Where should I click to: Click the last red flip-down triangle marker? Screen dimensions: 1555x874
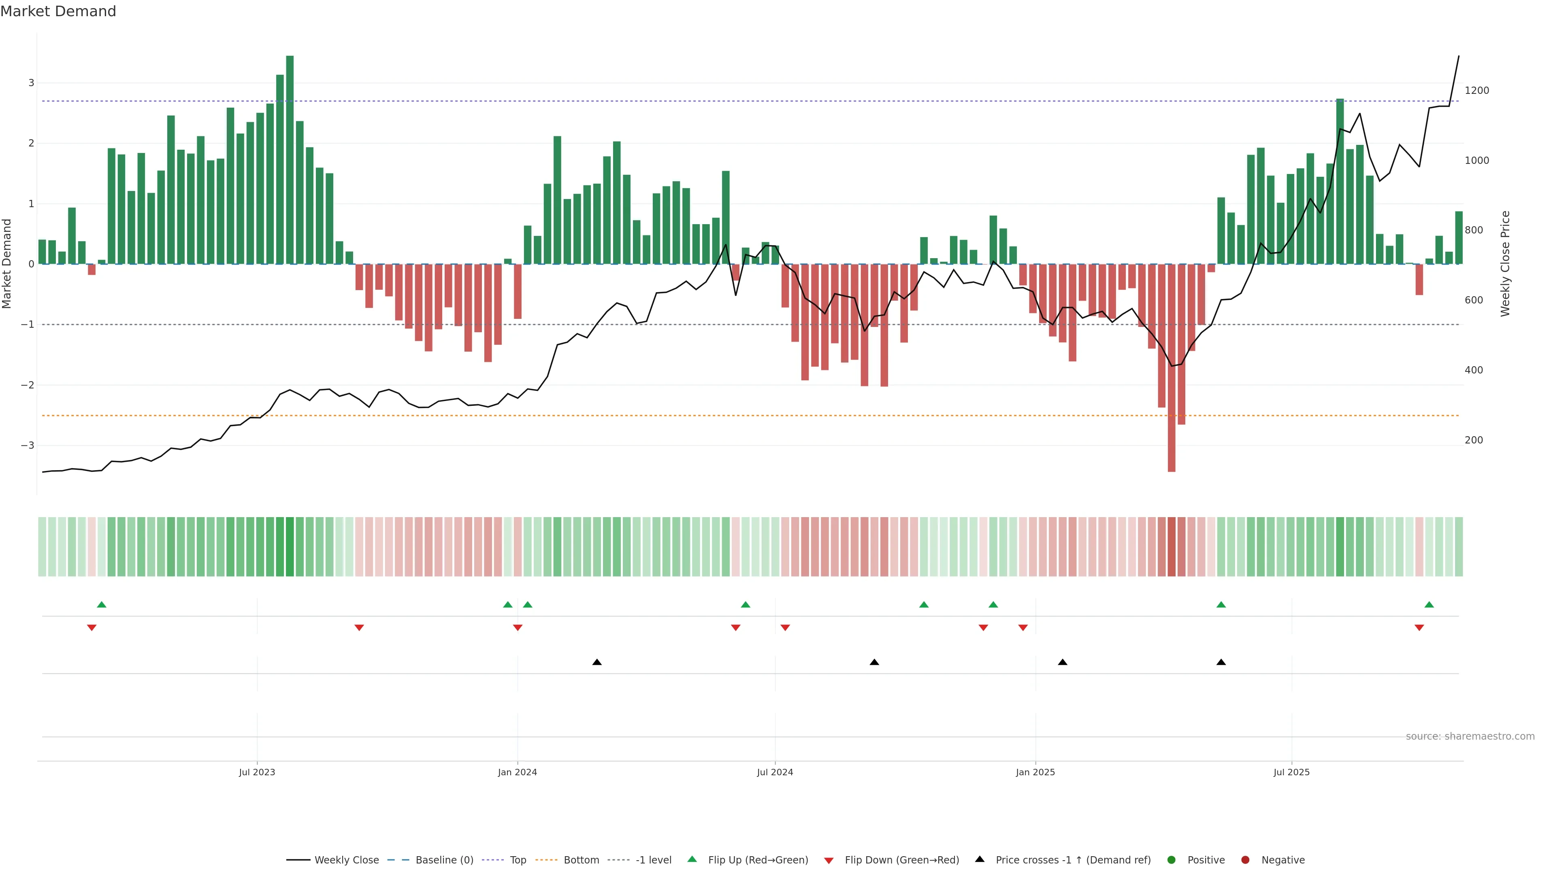[1419, 628]
